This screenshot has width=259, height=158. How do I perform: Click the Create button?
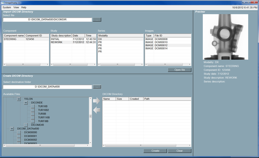pyautogui.click(x=155, y=151)
